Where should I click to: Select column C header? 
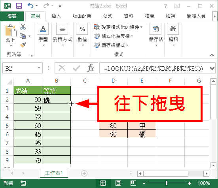(85, 81)
